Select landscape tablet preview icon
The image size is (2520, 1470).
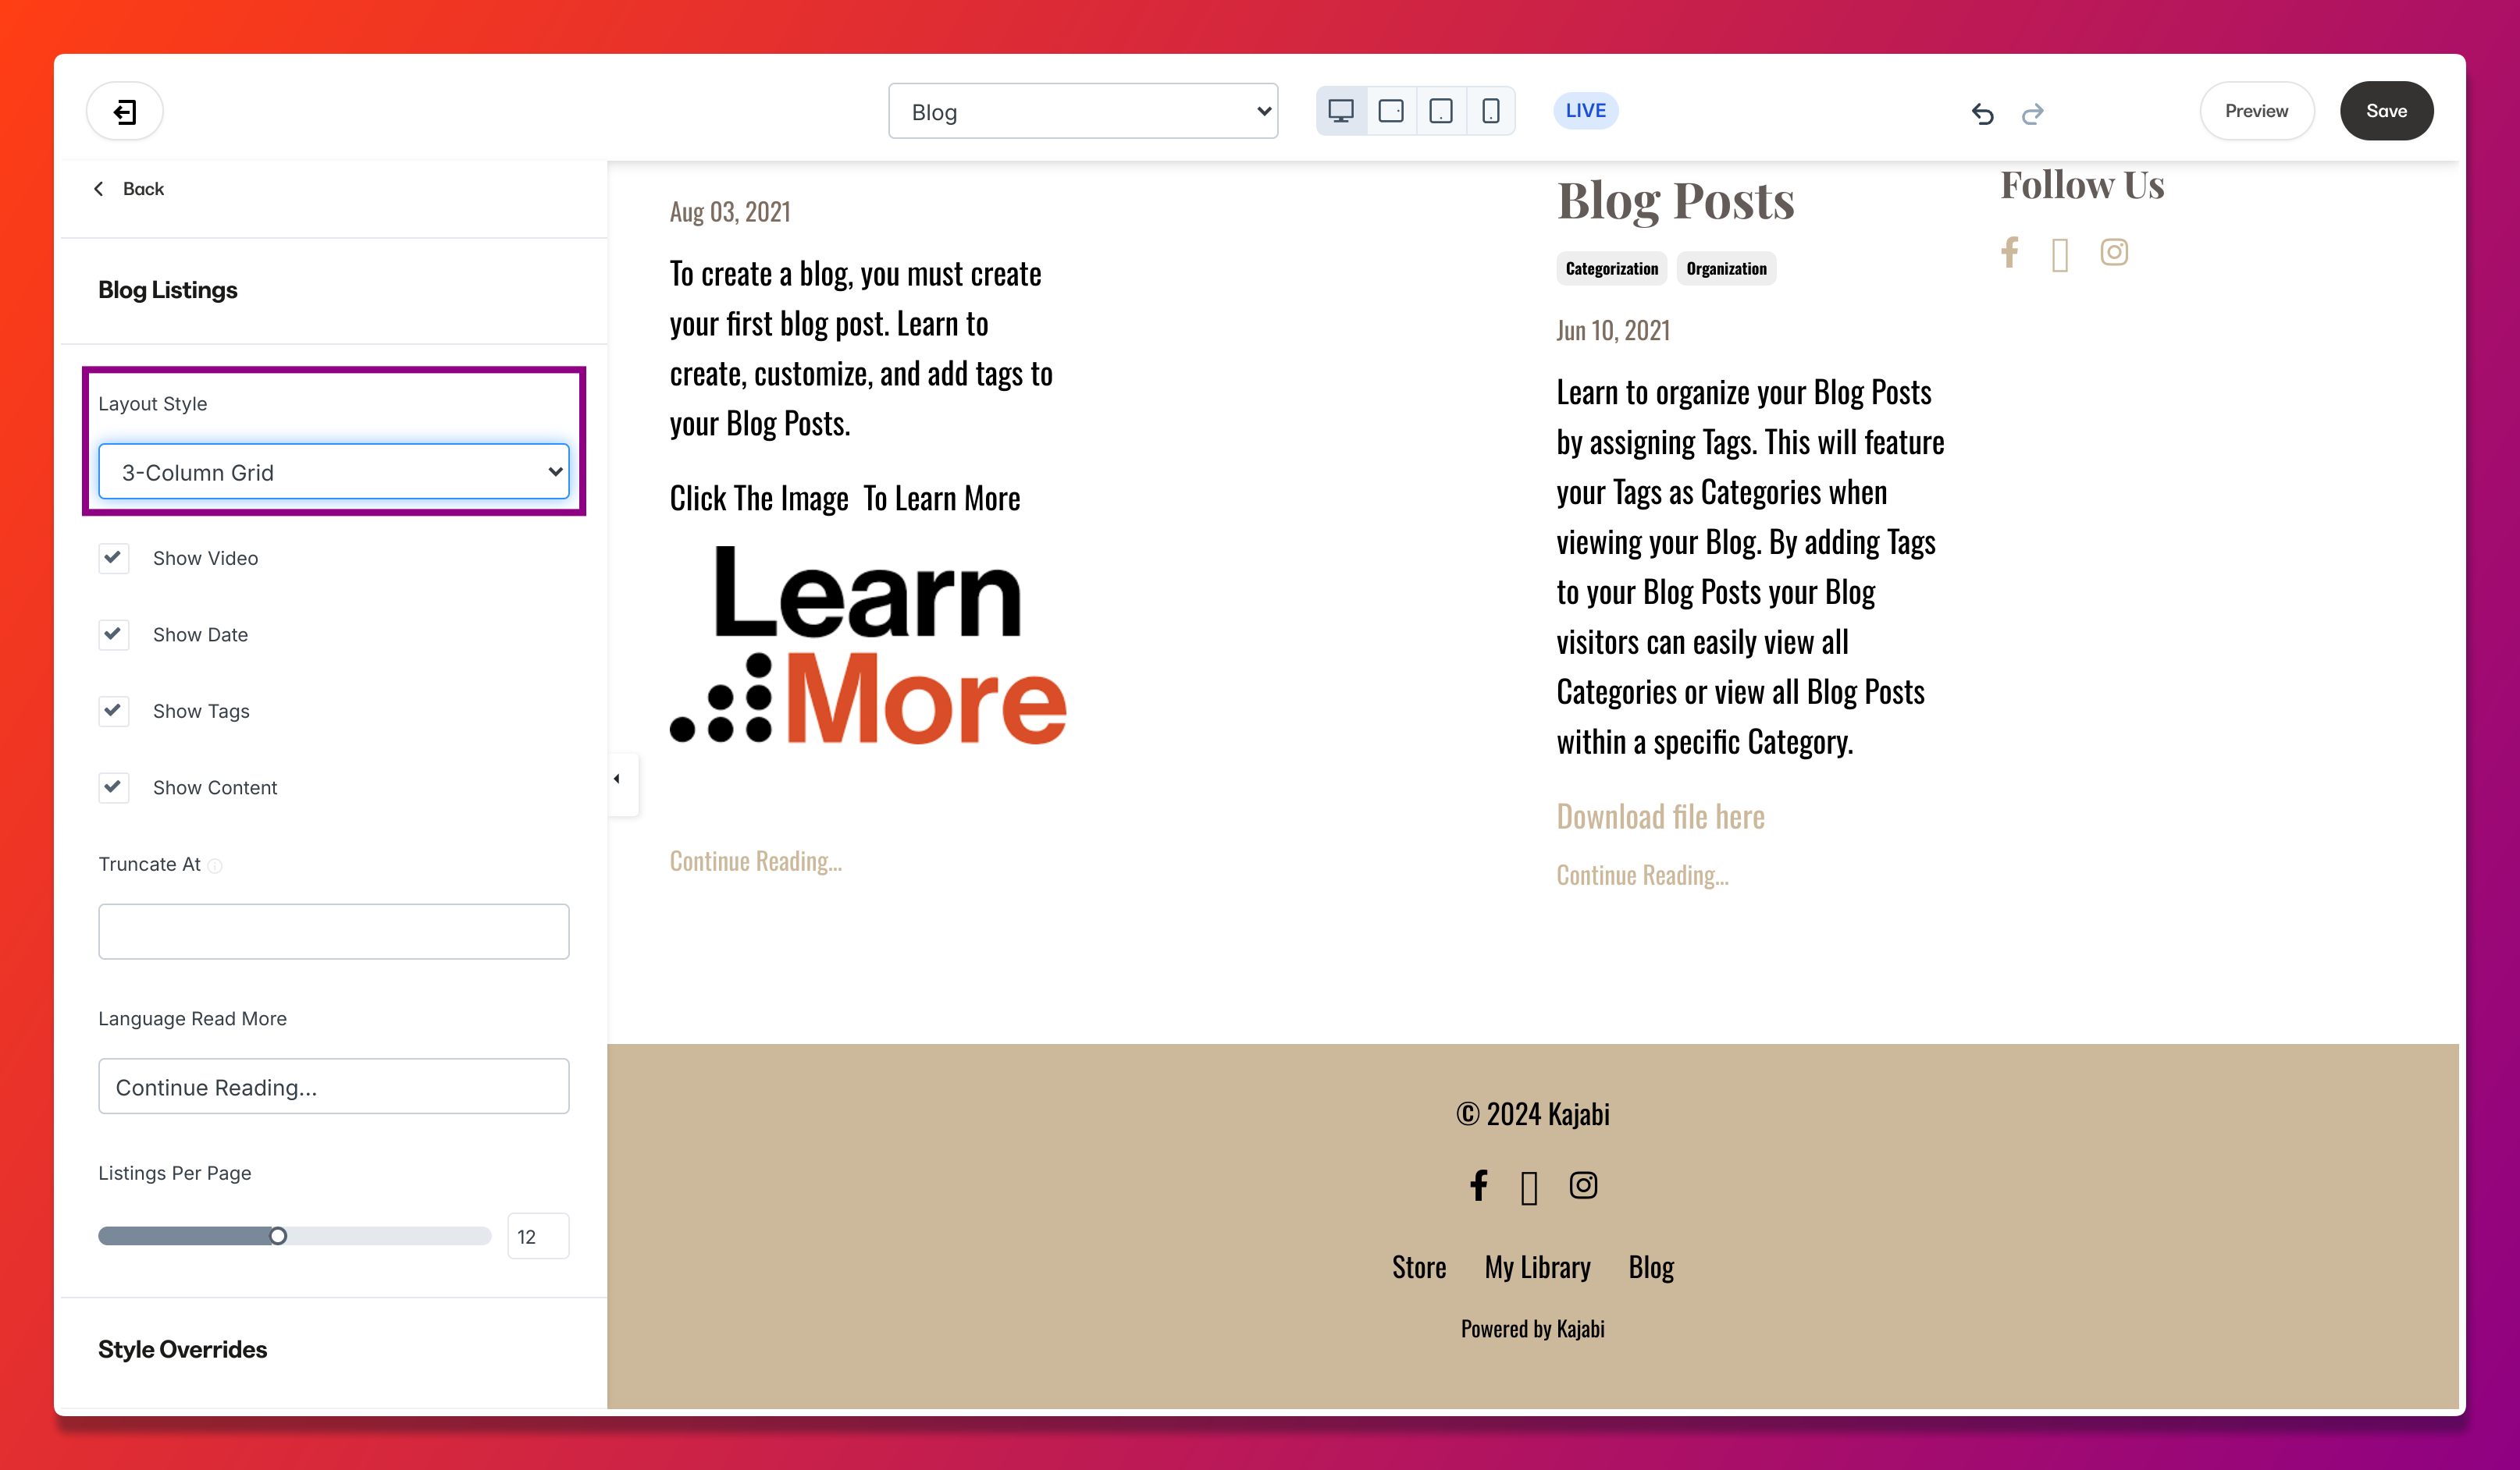[x=1391, y=111]
